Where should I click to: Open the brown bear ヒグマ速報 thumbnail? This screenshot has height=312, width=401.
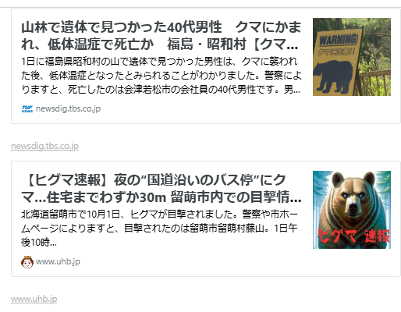pyautogui.click(x=352, y=210)
